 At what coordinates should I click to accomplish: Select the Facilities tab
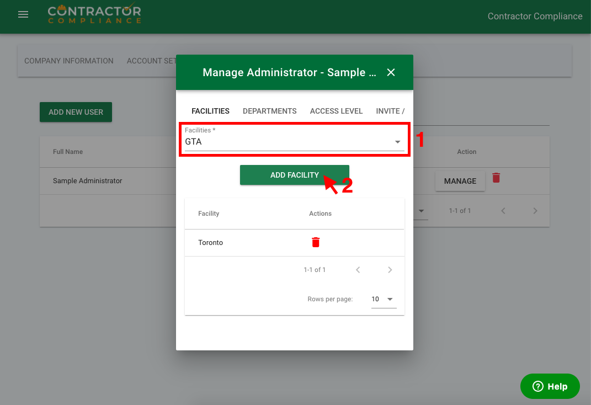click(210, 111)
